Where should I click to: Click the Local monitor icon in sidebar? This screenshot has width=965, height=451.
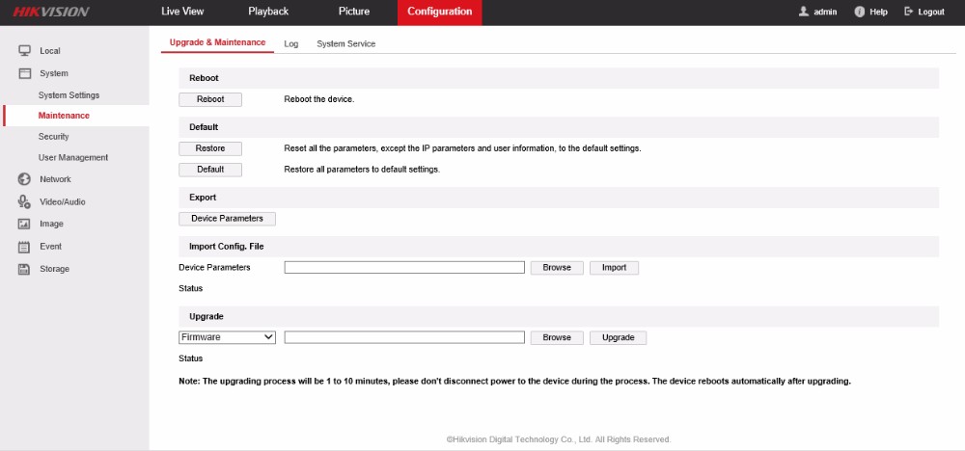(x=24, y=50)
